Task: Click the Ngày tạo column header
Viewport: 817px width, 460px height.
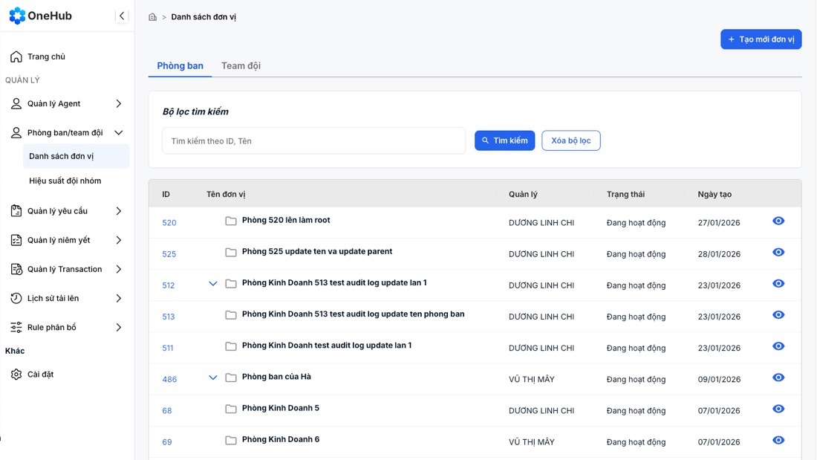Action: tap(715, 194)
